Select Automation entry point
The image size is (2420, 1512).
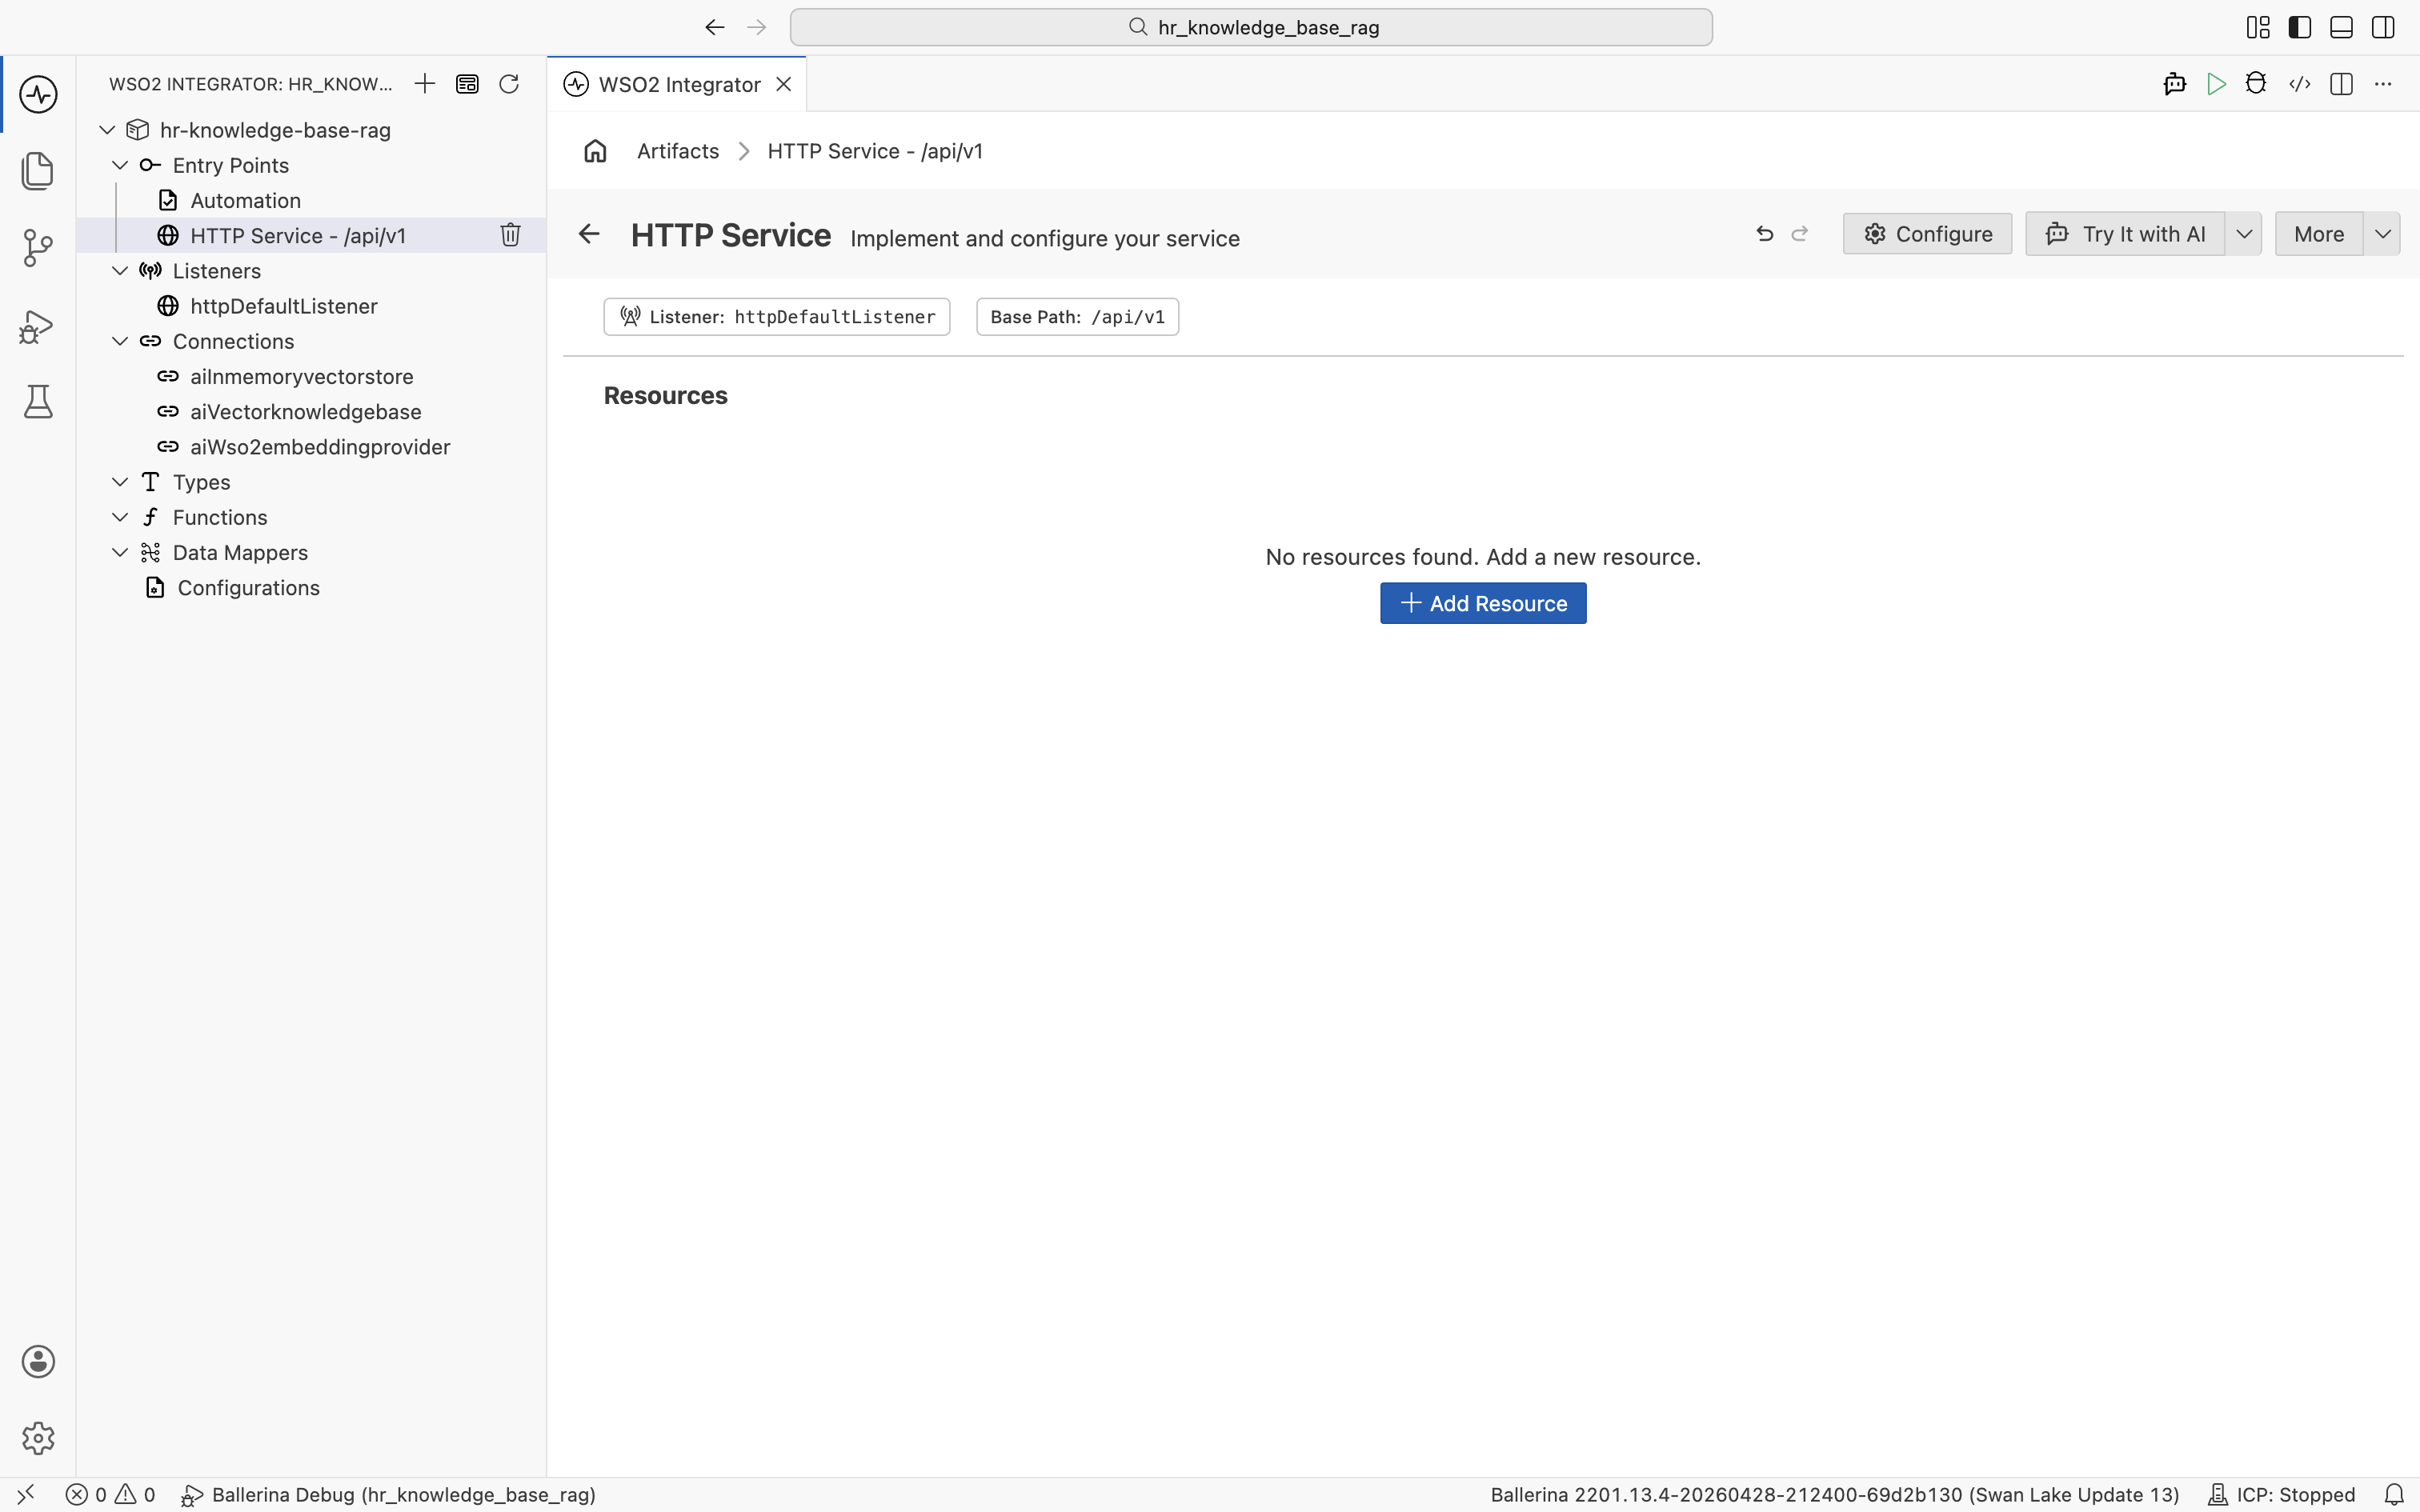311,200
